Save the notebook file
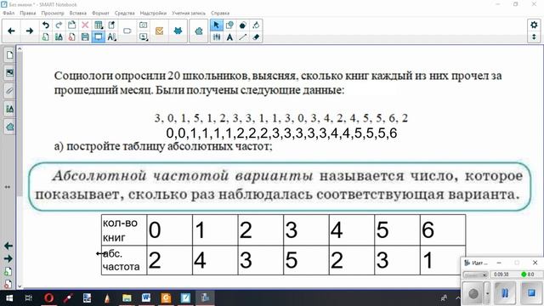This screenshot has width=544, height=306. 85,37
